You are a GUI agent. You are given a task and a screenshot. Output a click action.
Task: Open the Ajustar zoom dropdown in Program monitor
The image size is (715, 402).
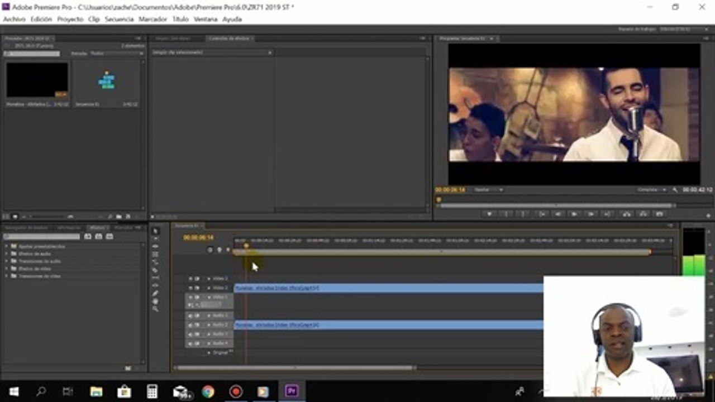tap(488, 190)
